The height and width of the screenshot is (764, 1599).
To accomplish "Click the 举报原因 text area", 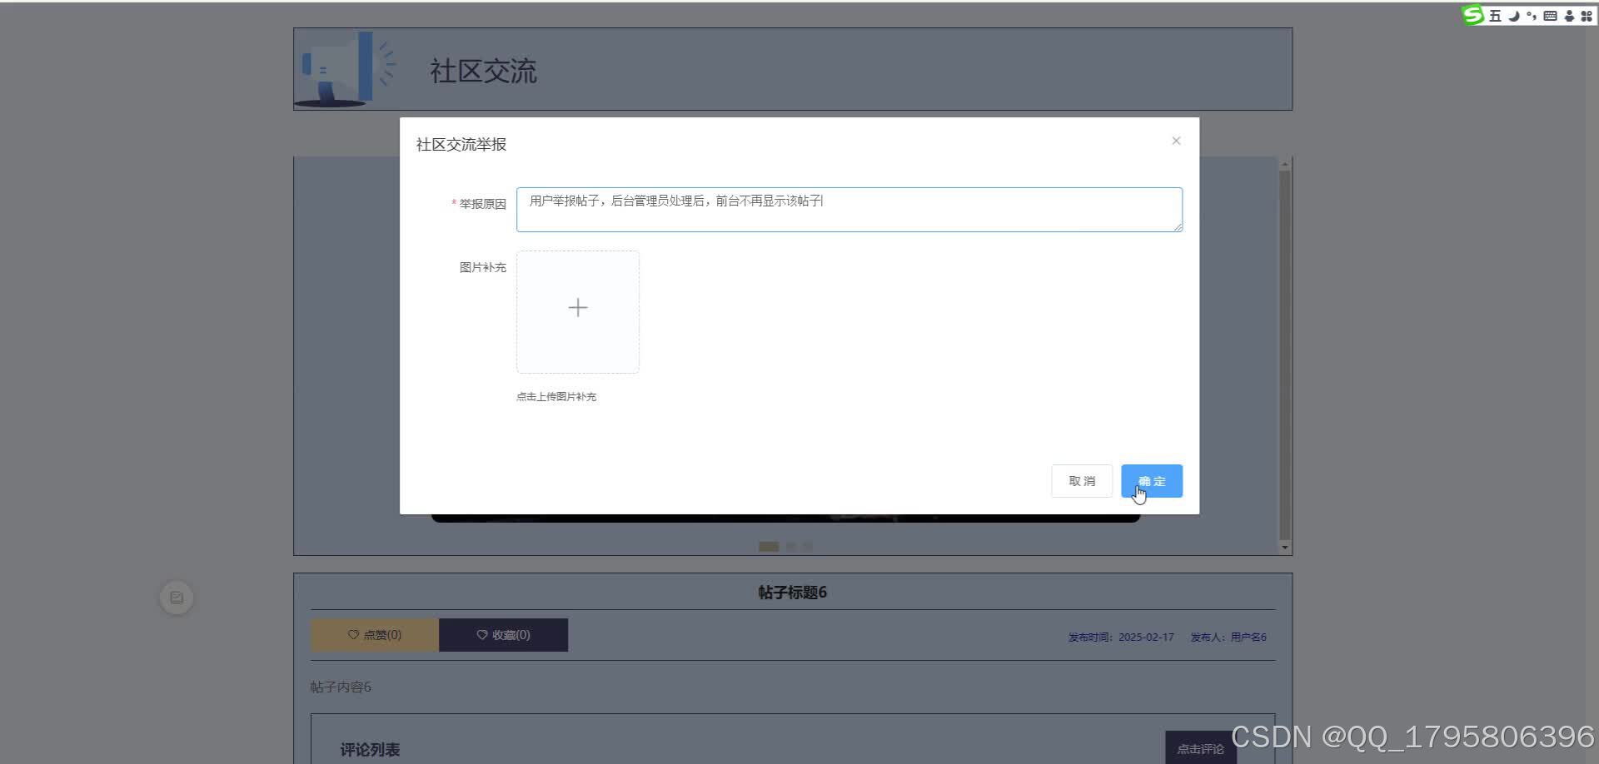I will pyautogui.click(x=849, y=210).
